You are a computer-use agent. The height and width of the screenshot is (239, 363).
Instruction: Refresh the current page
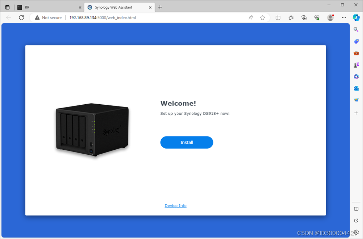[x=21, y=18]
